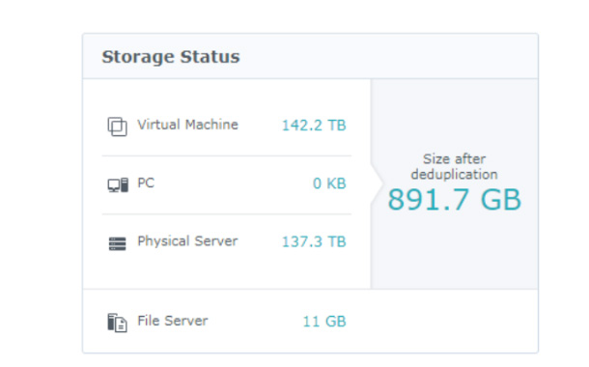Click the 137.3 TB Physical Server value

[x=314, y=241]
